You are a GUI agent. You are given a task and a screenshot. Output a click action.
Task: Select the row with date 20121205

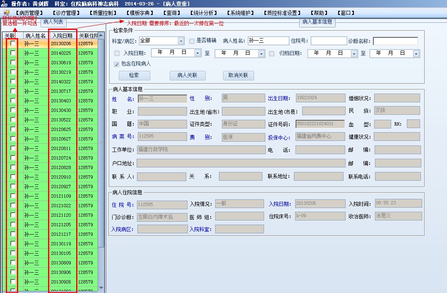pos(50,225)
